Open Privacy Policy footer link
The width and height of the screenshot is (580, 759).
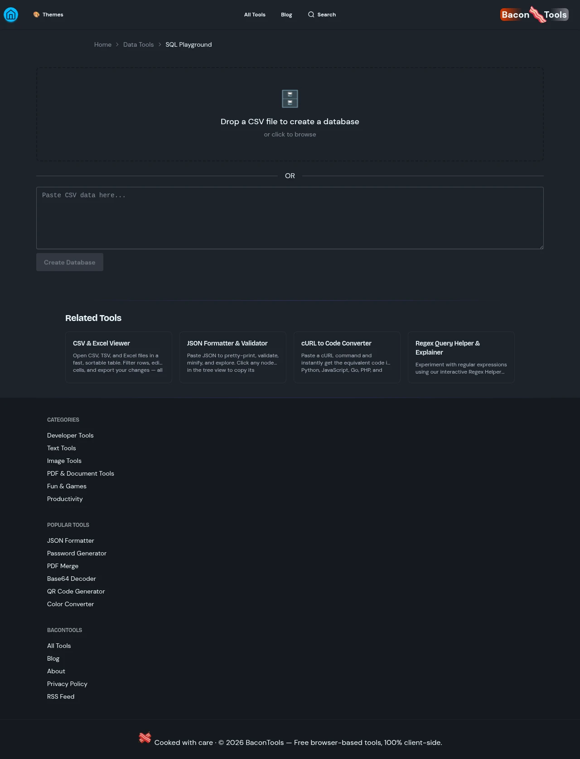pyautogui.click(x=67, y=684)
